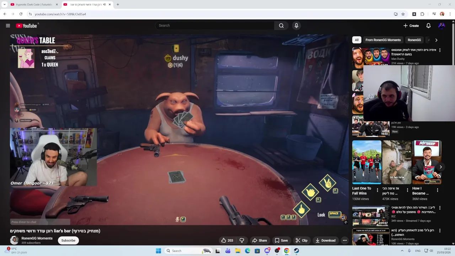455x256 pixels.
Task: Open the YouTube guide hamburger menu
Action: click(x=8, y=26)
